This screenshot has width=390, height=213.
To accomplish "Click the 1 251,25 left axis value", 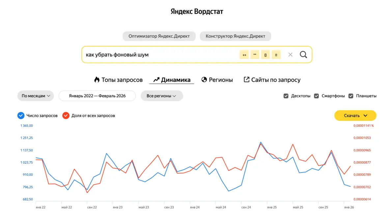I will coord(27,138).
